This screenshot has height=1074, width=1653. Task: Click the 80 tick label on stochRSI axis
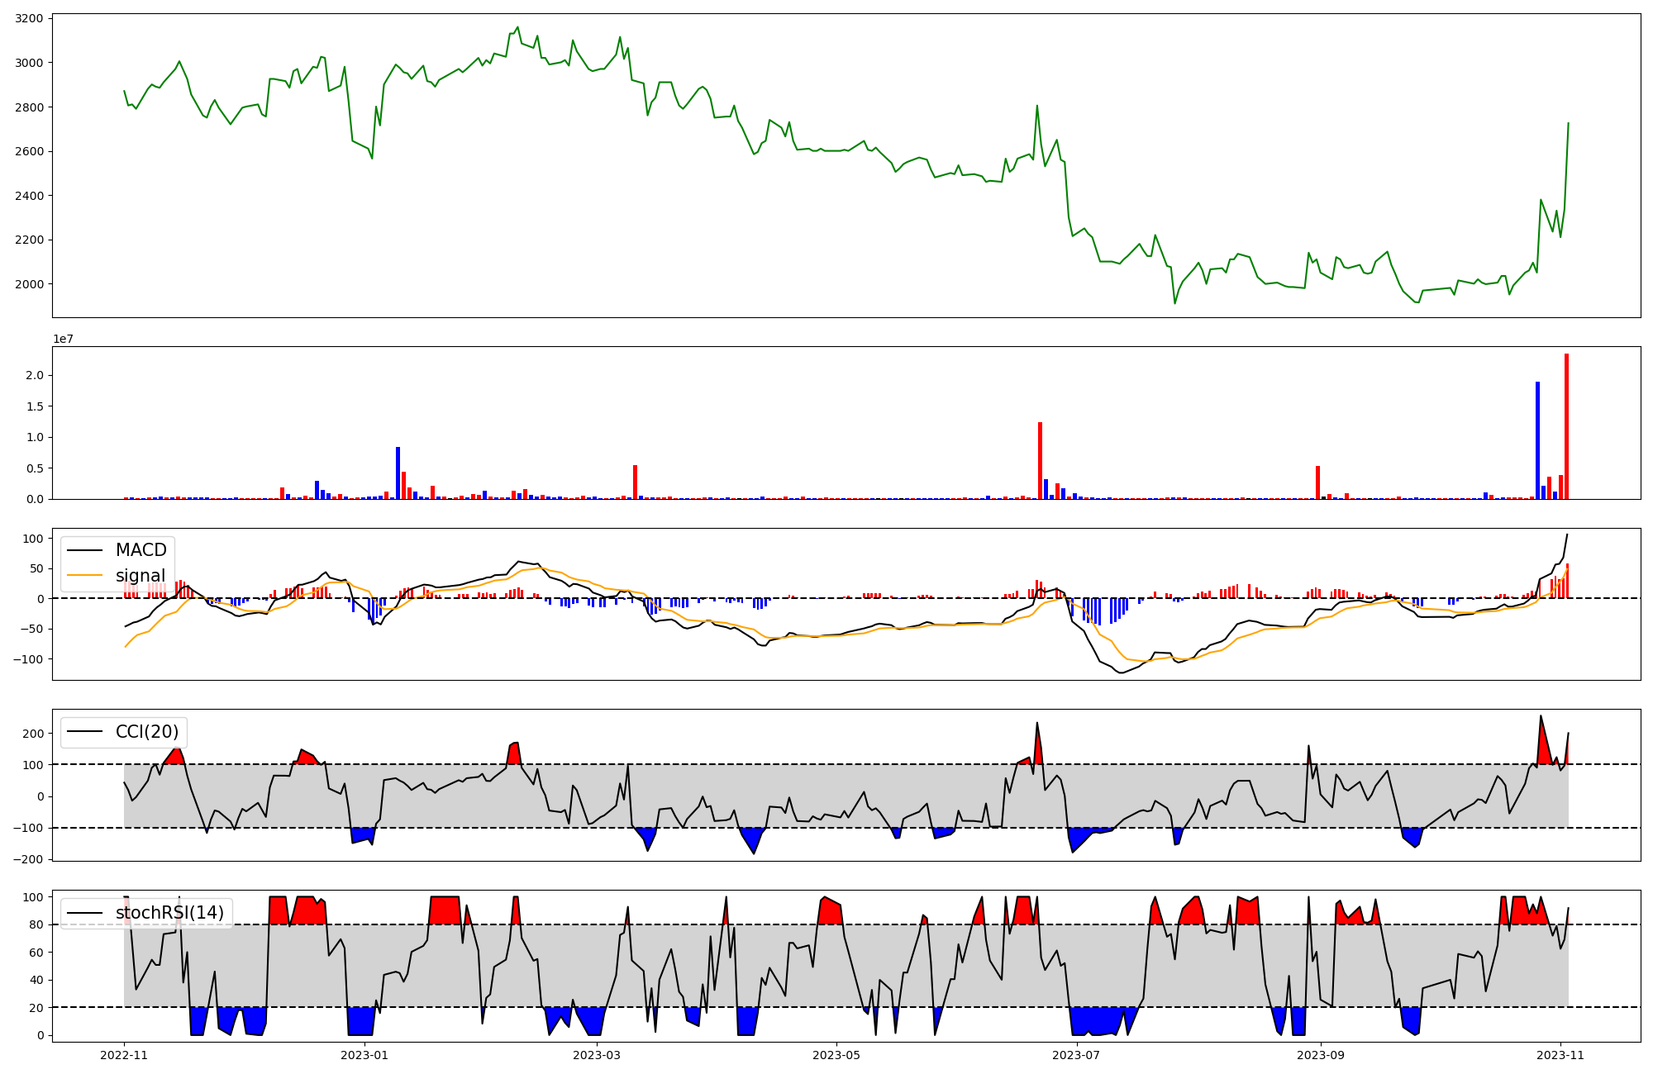click(x=36, y=925)
